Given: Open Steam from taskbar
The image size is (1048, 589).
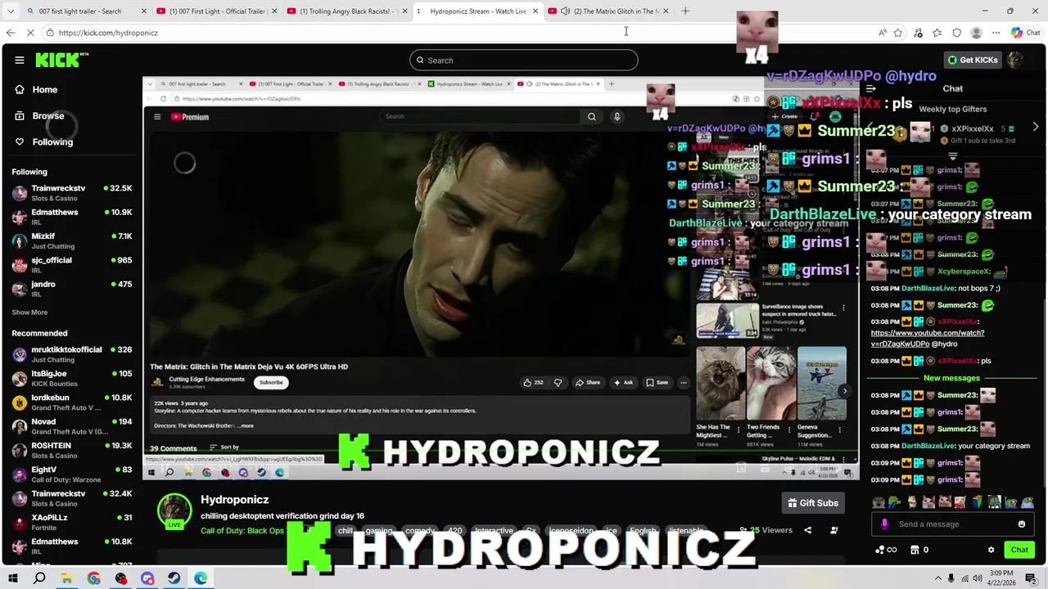Looking at the screenshot, I should pyautogui.click(x=174, y=578).
